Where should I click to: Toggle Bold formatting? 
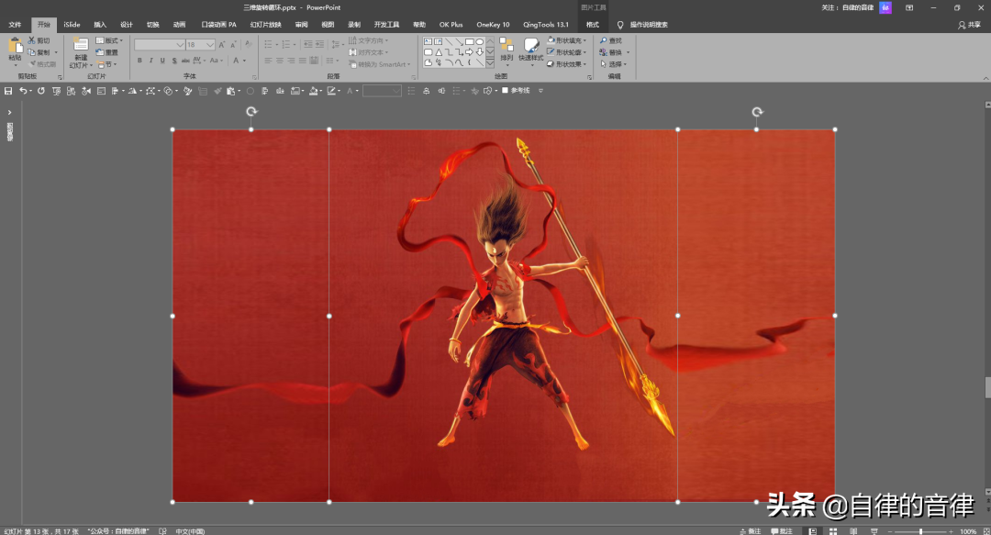[x=139, y=61]
